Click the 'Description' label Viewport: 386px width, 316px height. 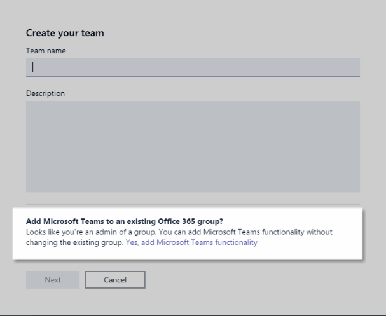click(x=45, y=93)
